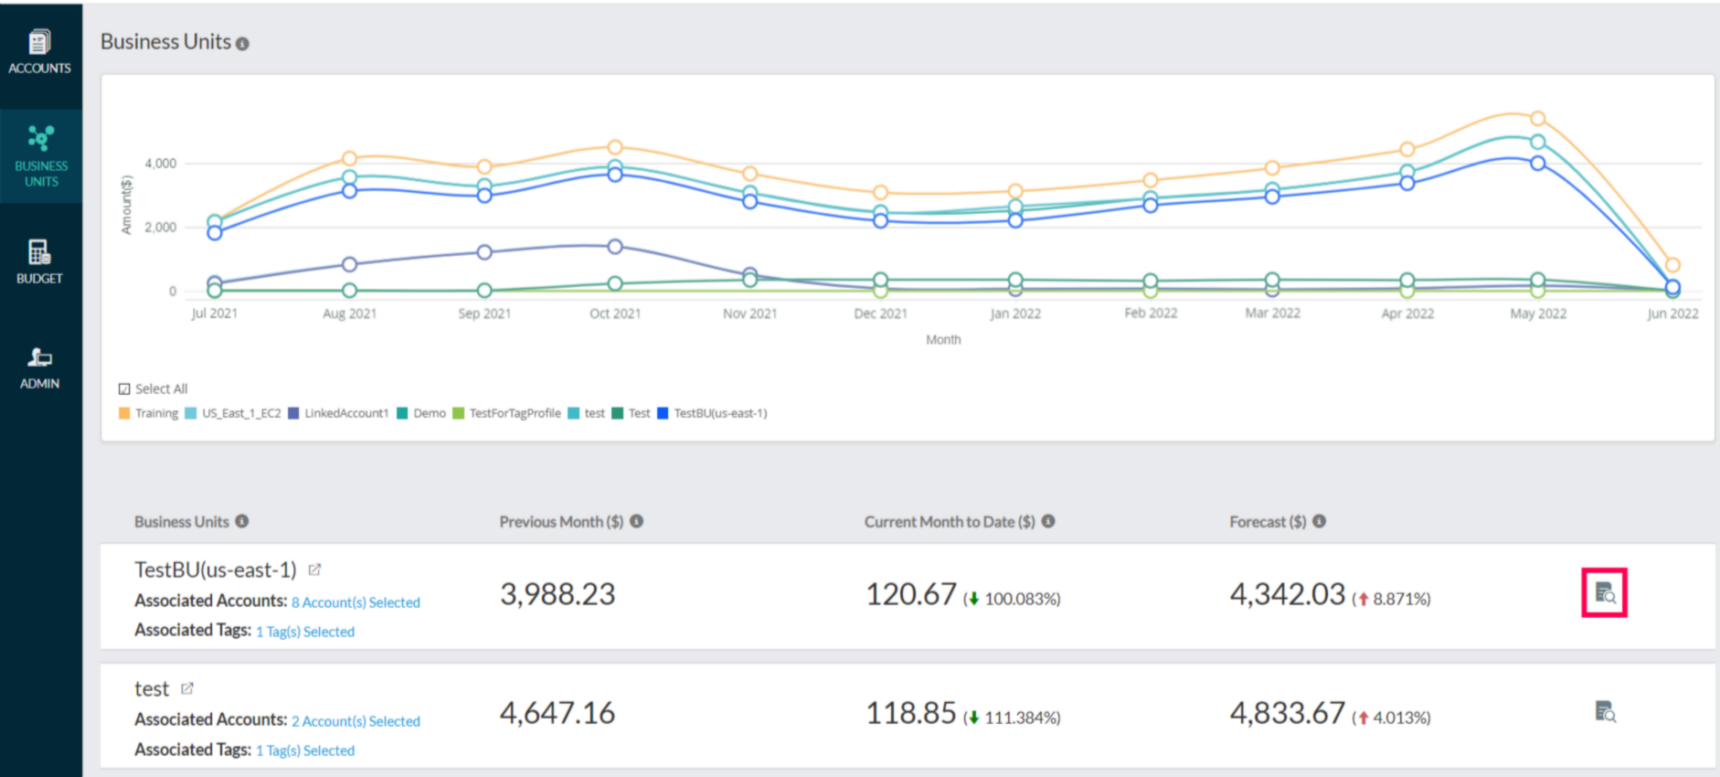Open test row's 1 Tag(s) Selected link
The width and height of the screenshot is (1720, 777).
305,750
